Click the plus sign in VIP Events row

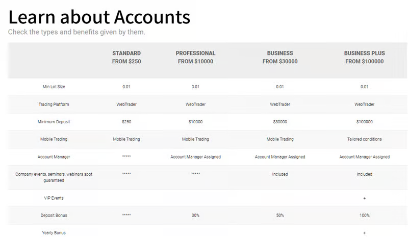coord(364,198)
